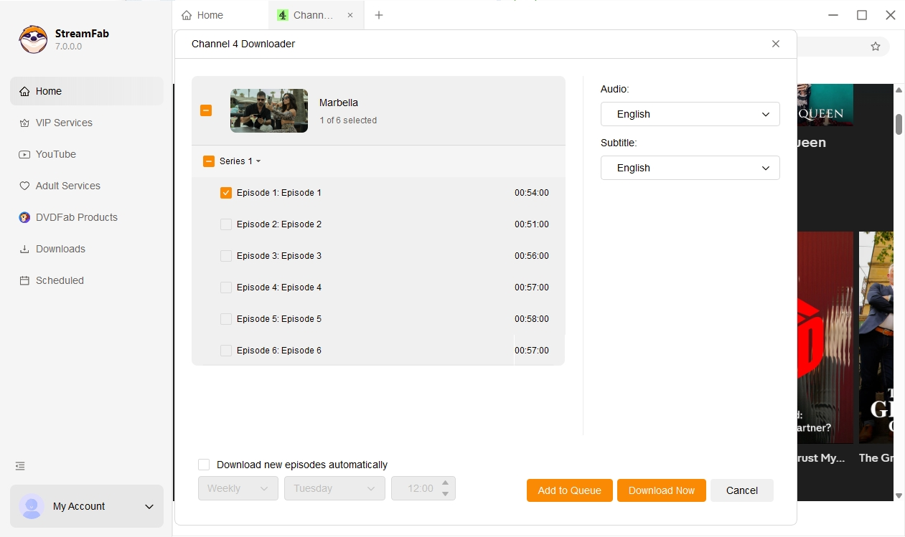Click the Download Now button
The width and height of the screenshot is (905, 537).
(661, 490)
